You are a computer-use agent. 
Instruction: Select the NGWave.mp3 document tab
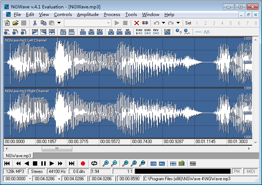pos(18,156)
